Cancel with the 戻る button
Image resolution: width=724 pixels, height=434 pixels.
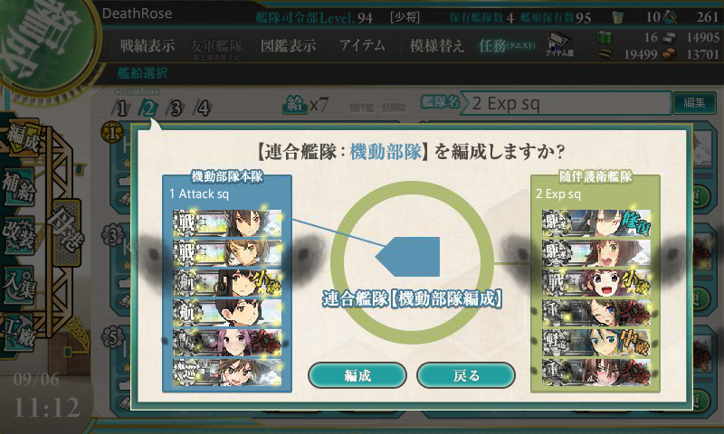466,375
